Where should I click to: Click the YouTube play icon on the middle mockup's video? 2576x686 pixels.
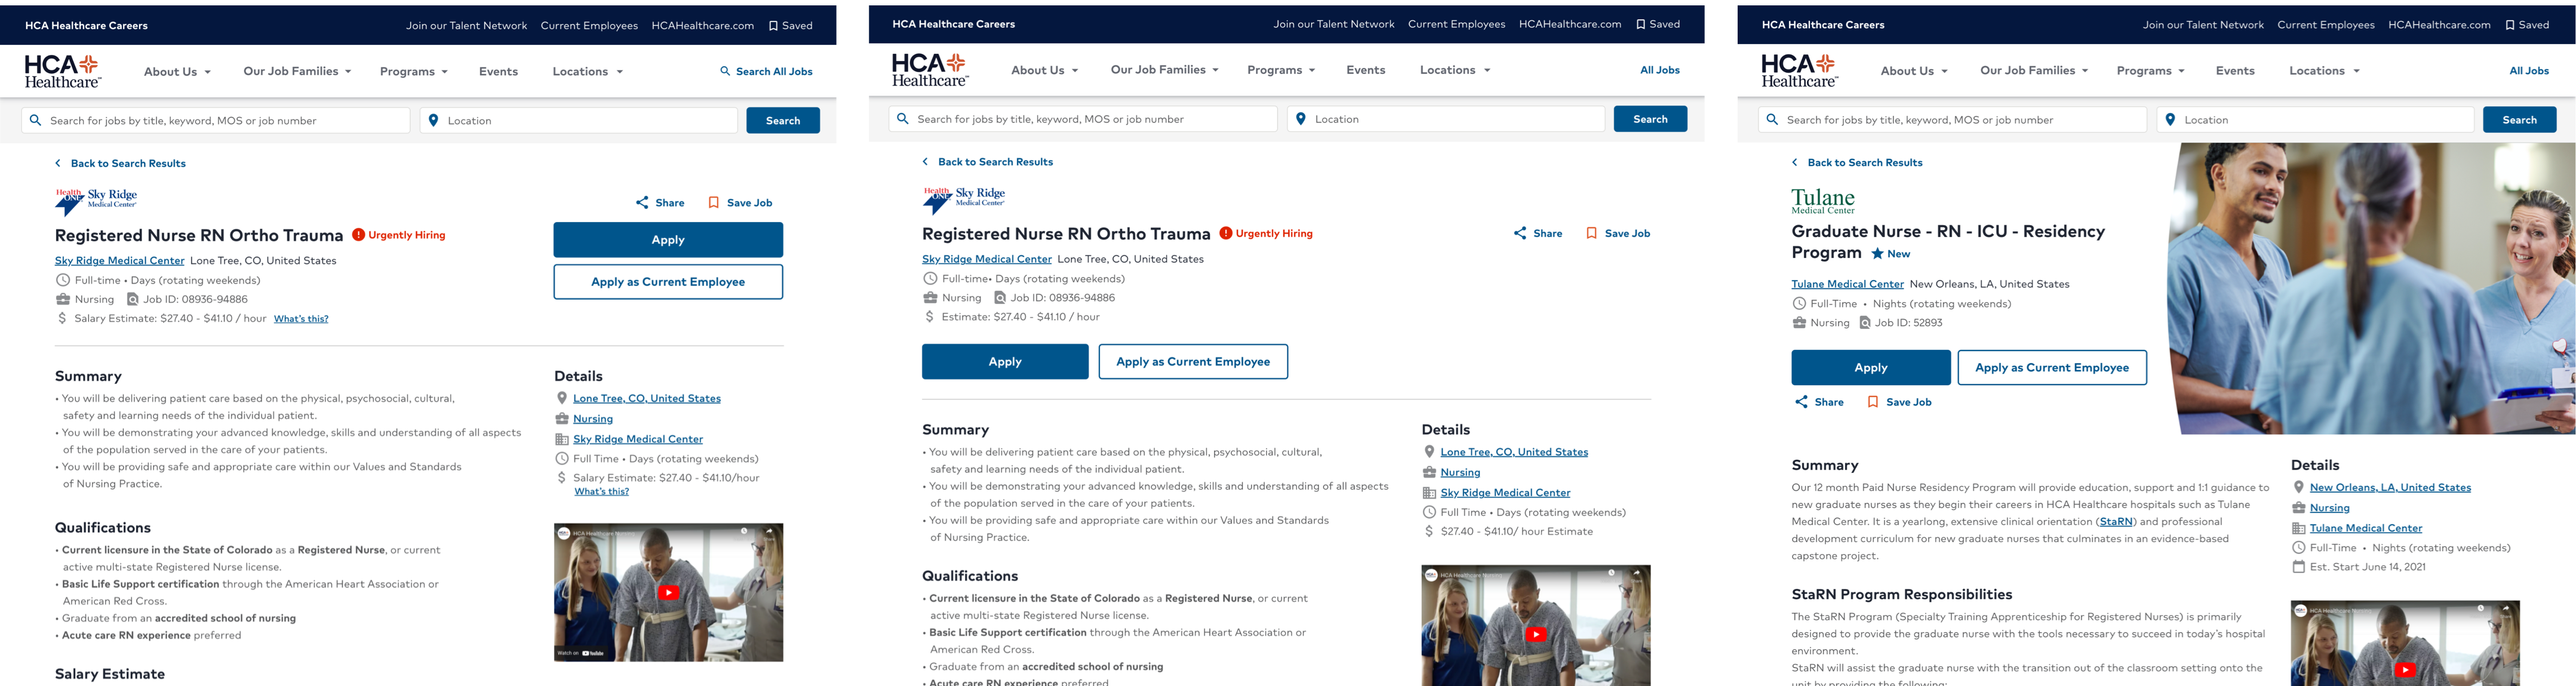[1536, 634]
